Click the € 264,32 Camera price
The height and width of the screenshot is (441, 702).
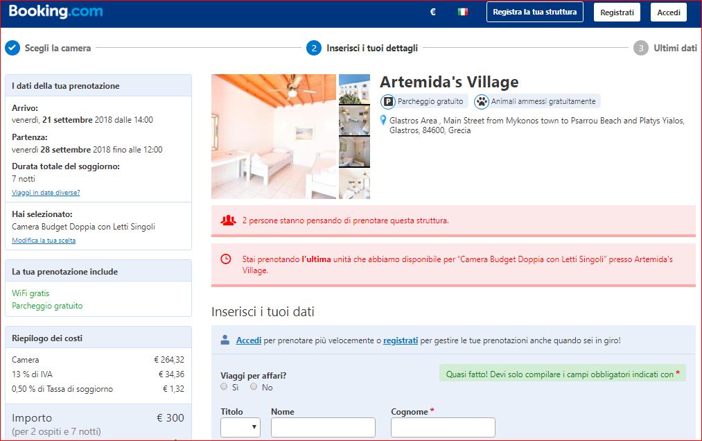[169, 359]
